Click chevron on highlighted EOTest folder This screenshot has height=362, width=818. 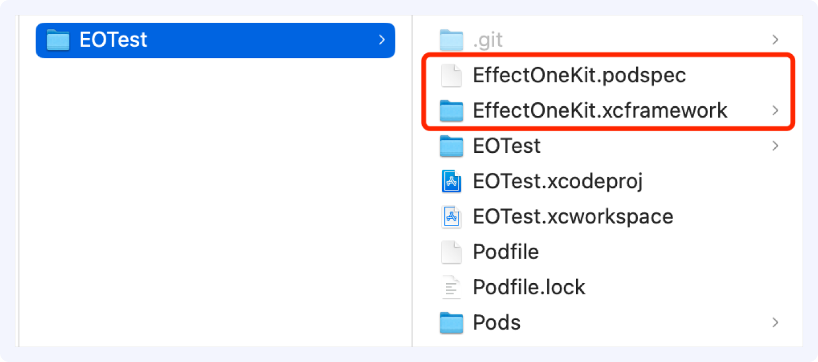coord(381,40)
